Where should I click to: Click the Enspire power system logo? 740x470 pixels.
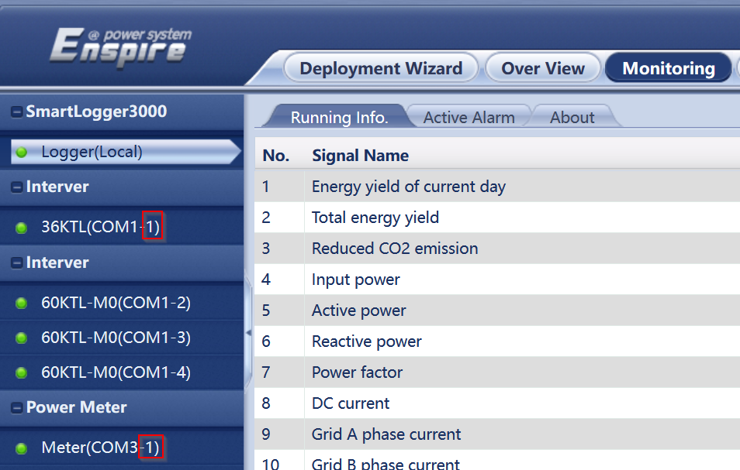tap(120, 48)
